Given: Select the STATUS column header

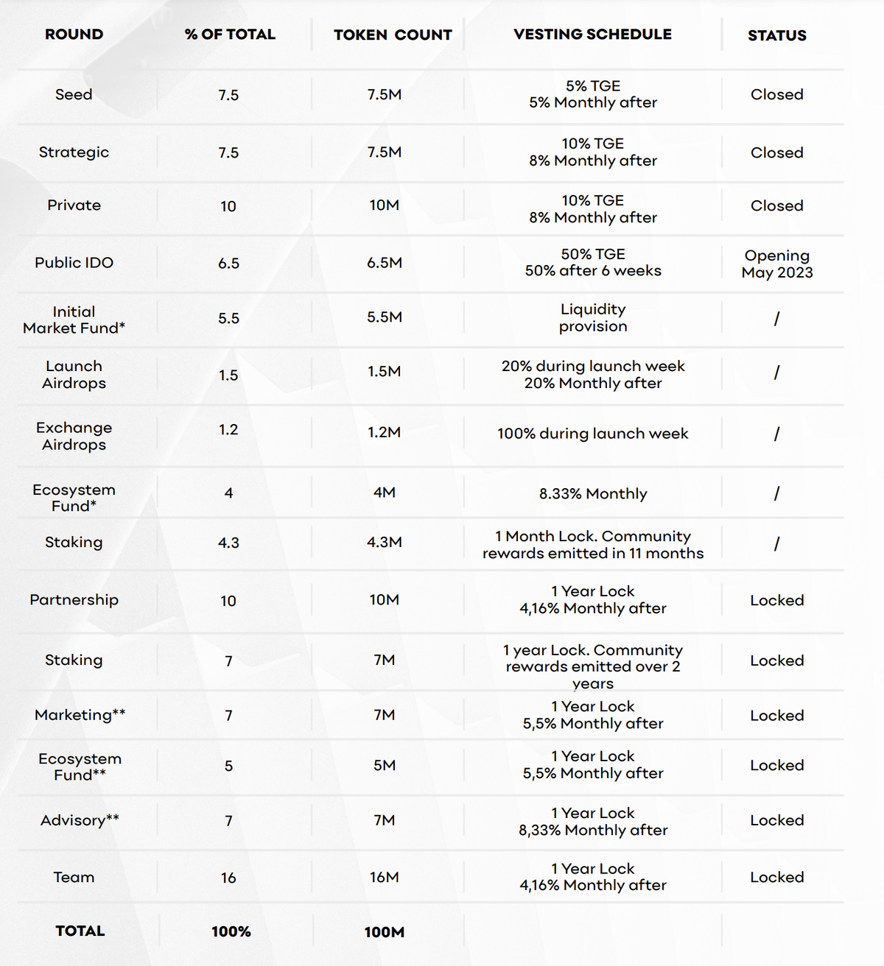Looking at the screenshot, I should point(776,35).
